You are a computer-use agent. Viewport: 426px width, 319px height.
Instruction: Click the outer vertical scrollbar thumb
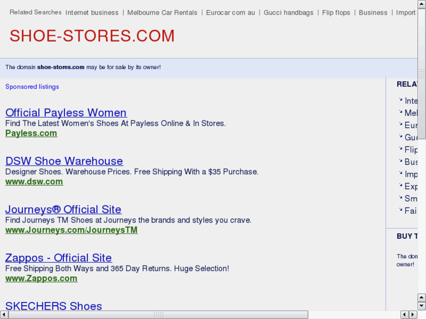[422, 74]
